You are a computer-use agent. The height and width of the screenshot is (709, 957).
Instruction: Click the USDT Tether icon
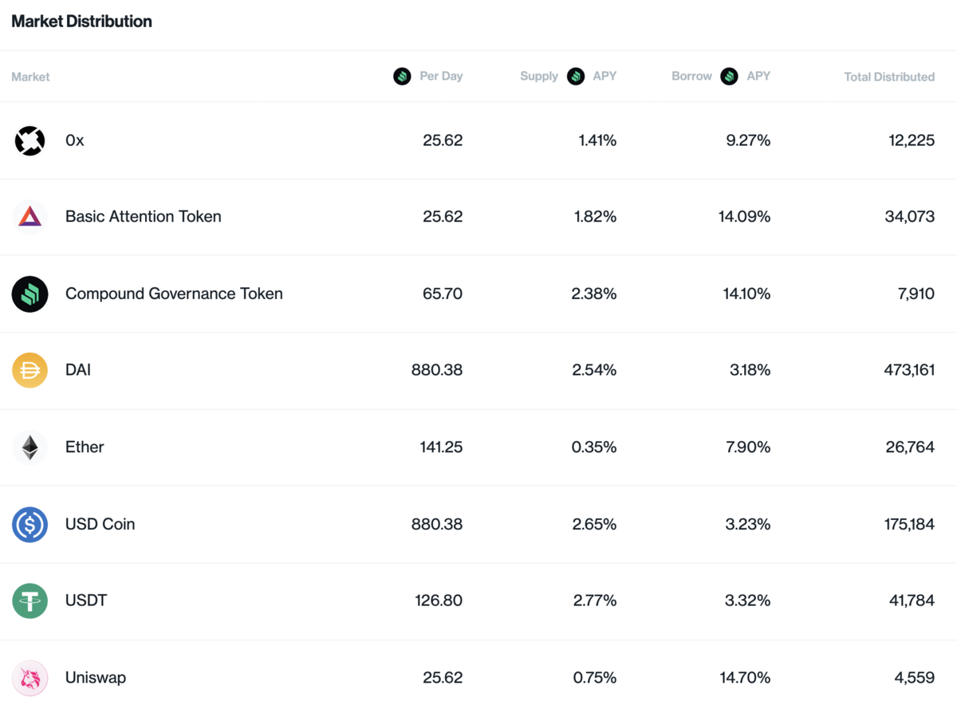pos(30,601)
